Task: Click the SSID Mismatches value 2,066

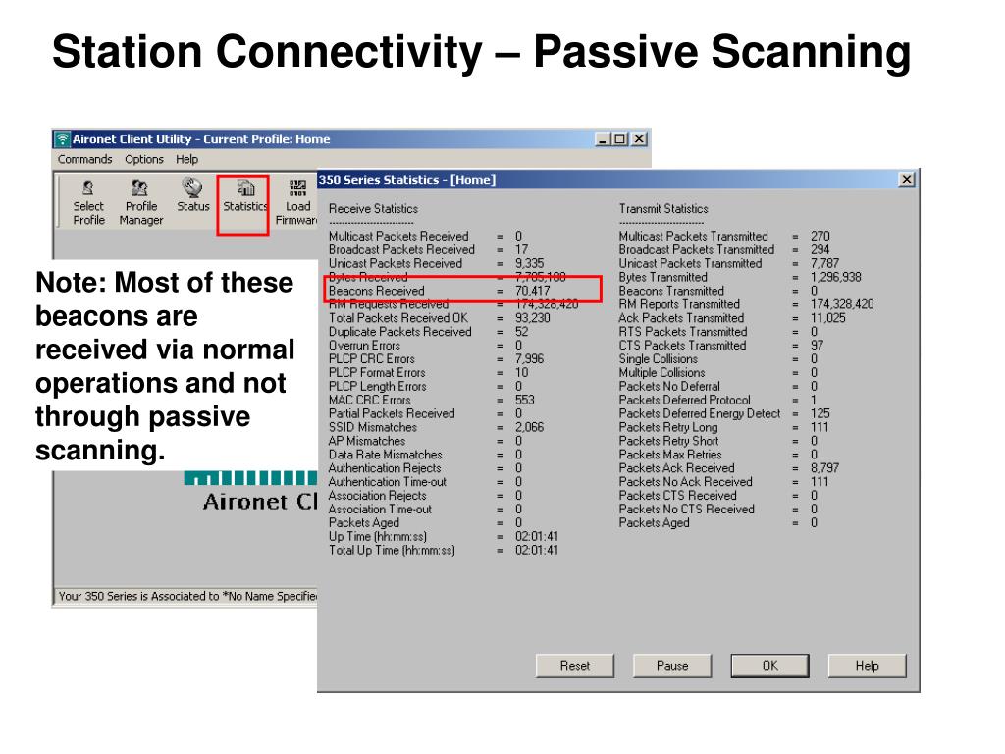Action: tap(529, 427)
